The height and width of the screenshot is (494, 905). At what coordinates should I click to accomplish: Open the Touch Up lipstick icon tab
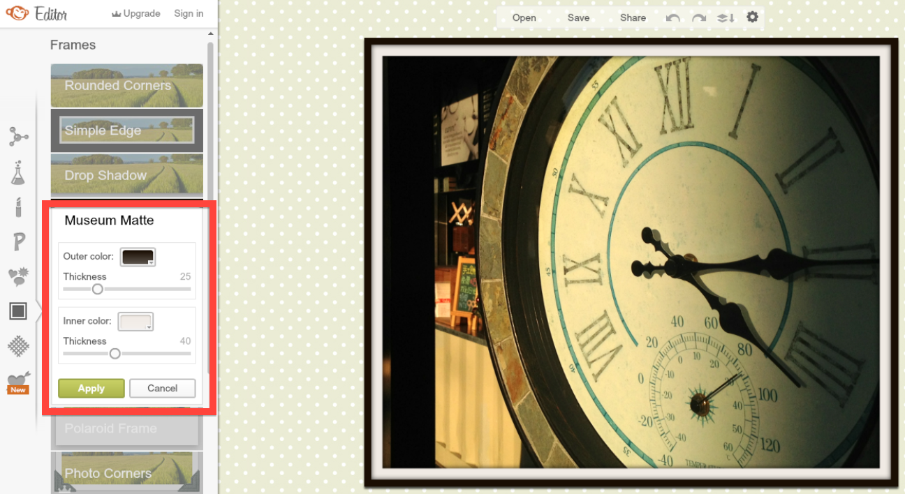coord(19,207)
